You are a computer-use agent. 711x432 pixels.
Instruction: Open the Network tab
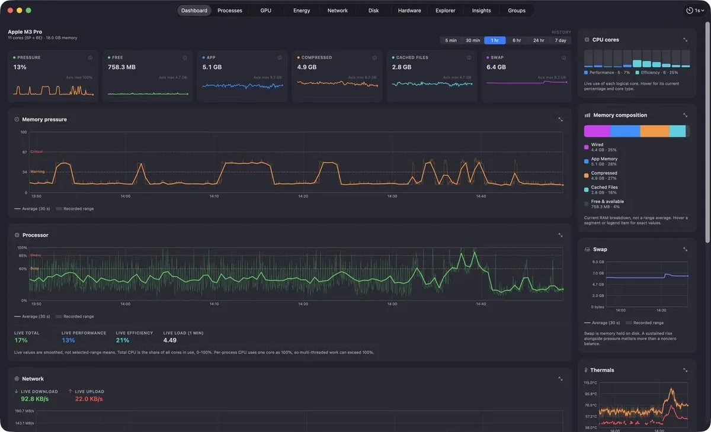click(338, 11)
